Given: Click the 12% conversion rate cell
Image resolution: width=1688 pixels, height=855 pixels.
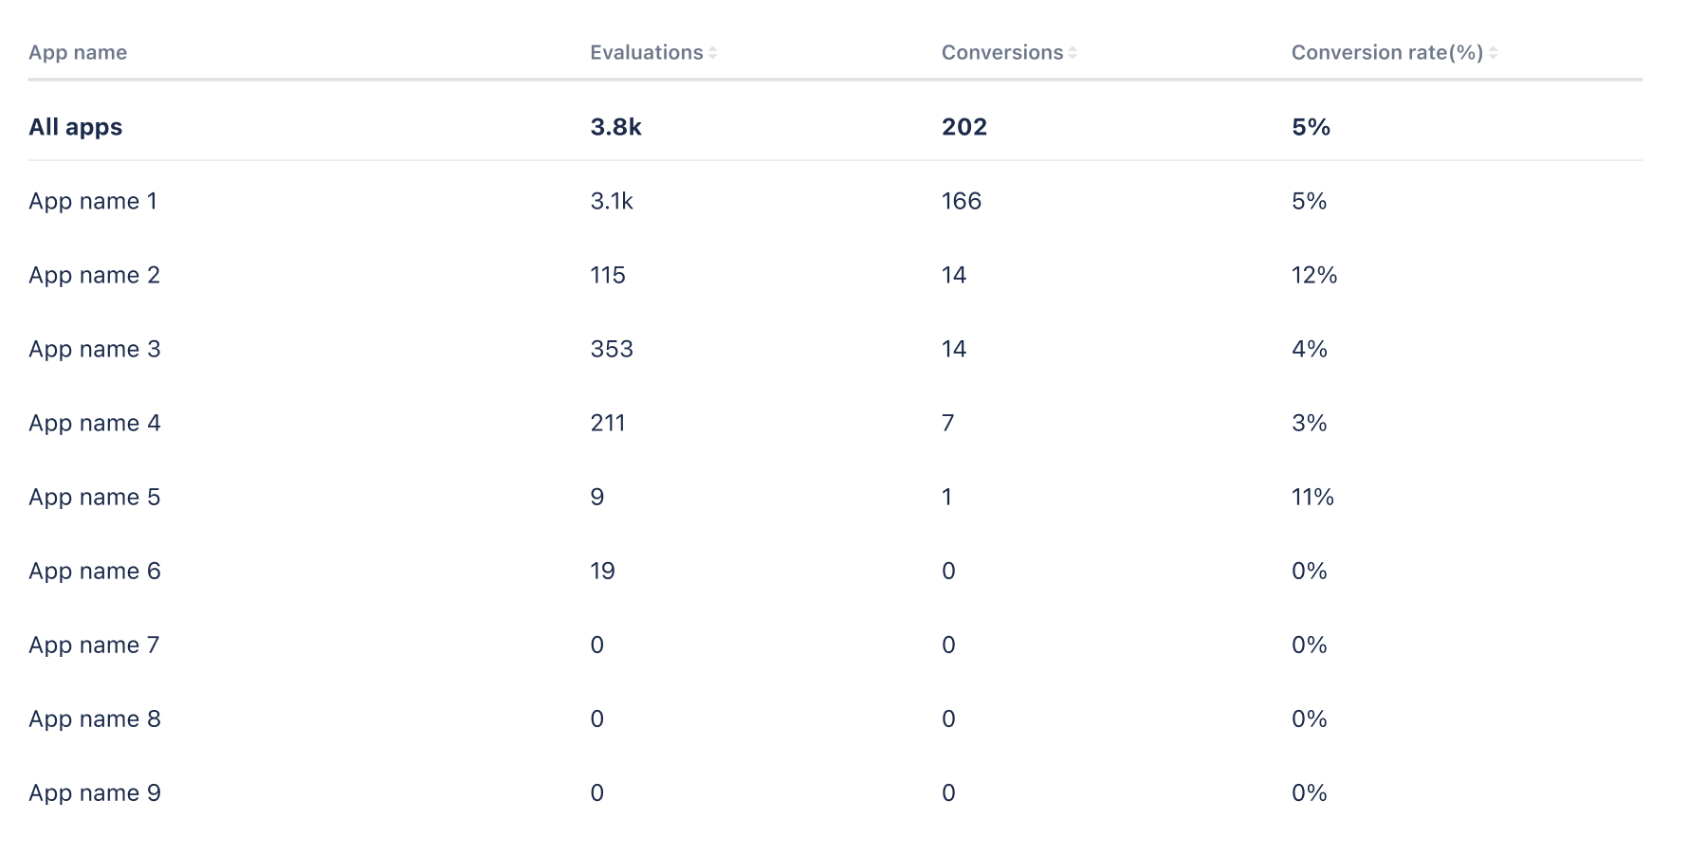Looking at the screenshot, I should 1314,275.
